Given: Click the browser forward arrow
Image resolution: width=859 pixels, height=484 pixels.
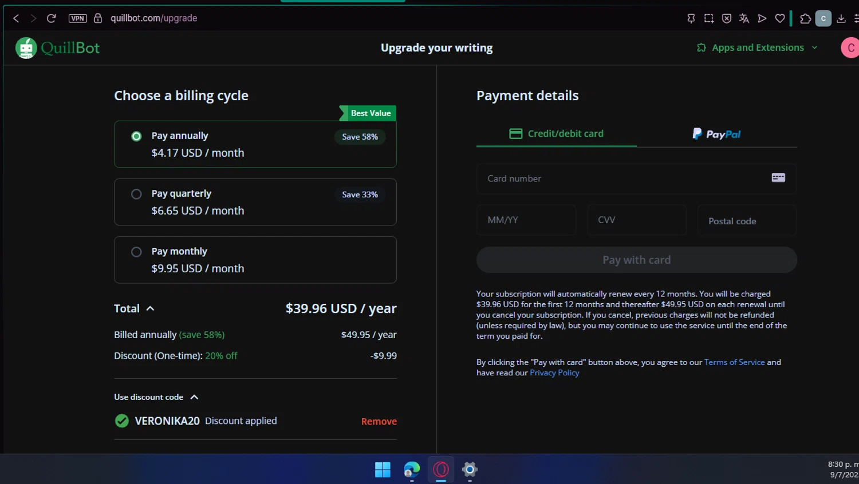Looking at the screenshot, I should [33, 18].
